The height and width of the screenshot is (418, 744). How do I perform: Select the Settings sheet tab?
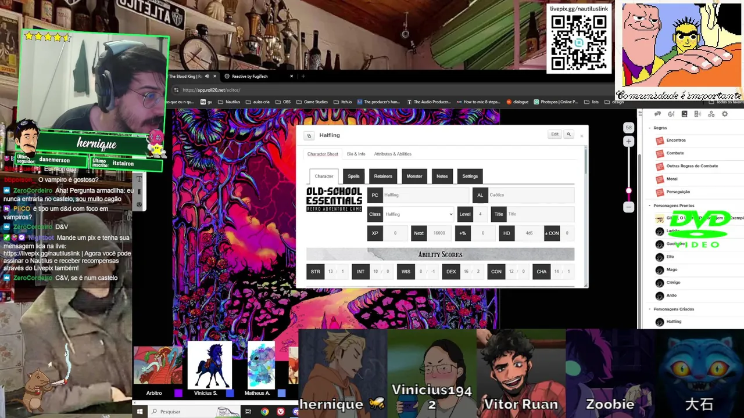pos(470,176)
